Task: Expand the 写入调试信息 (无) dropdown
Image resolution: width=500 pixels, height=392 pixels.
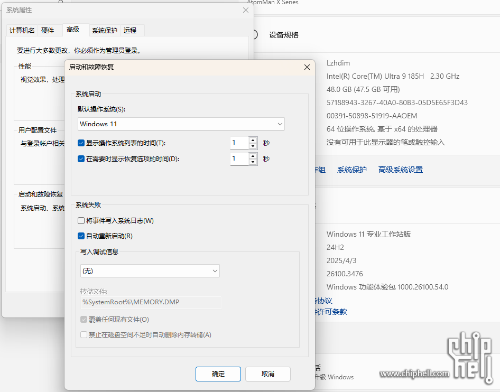Action: coord(150,271)
